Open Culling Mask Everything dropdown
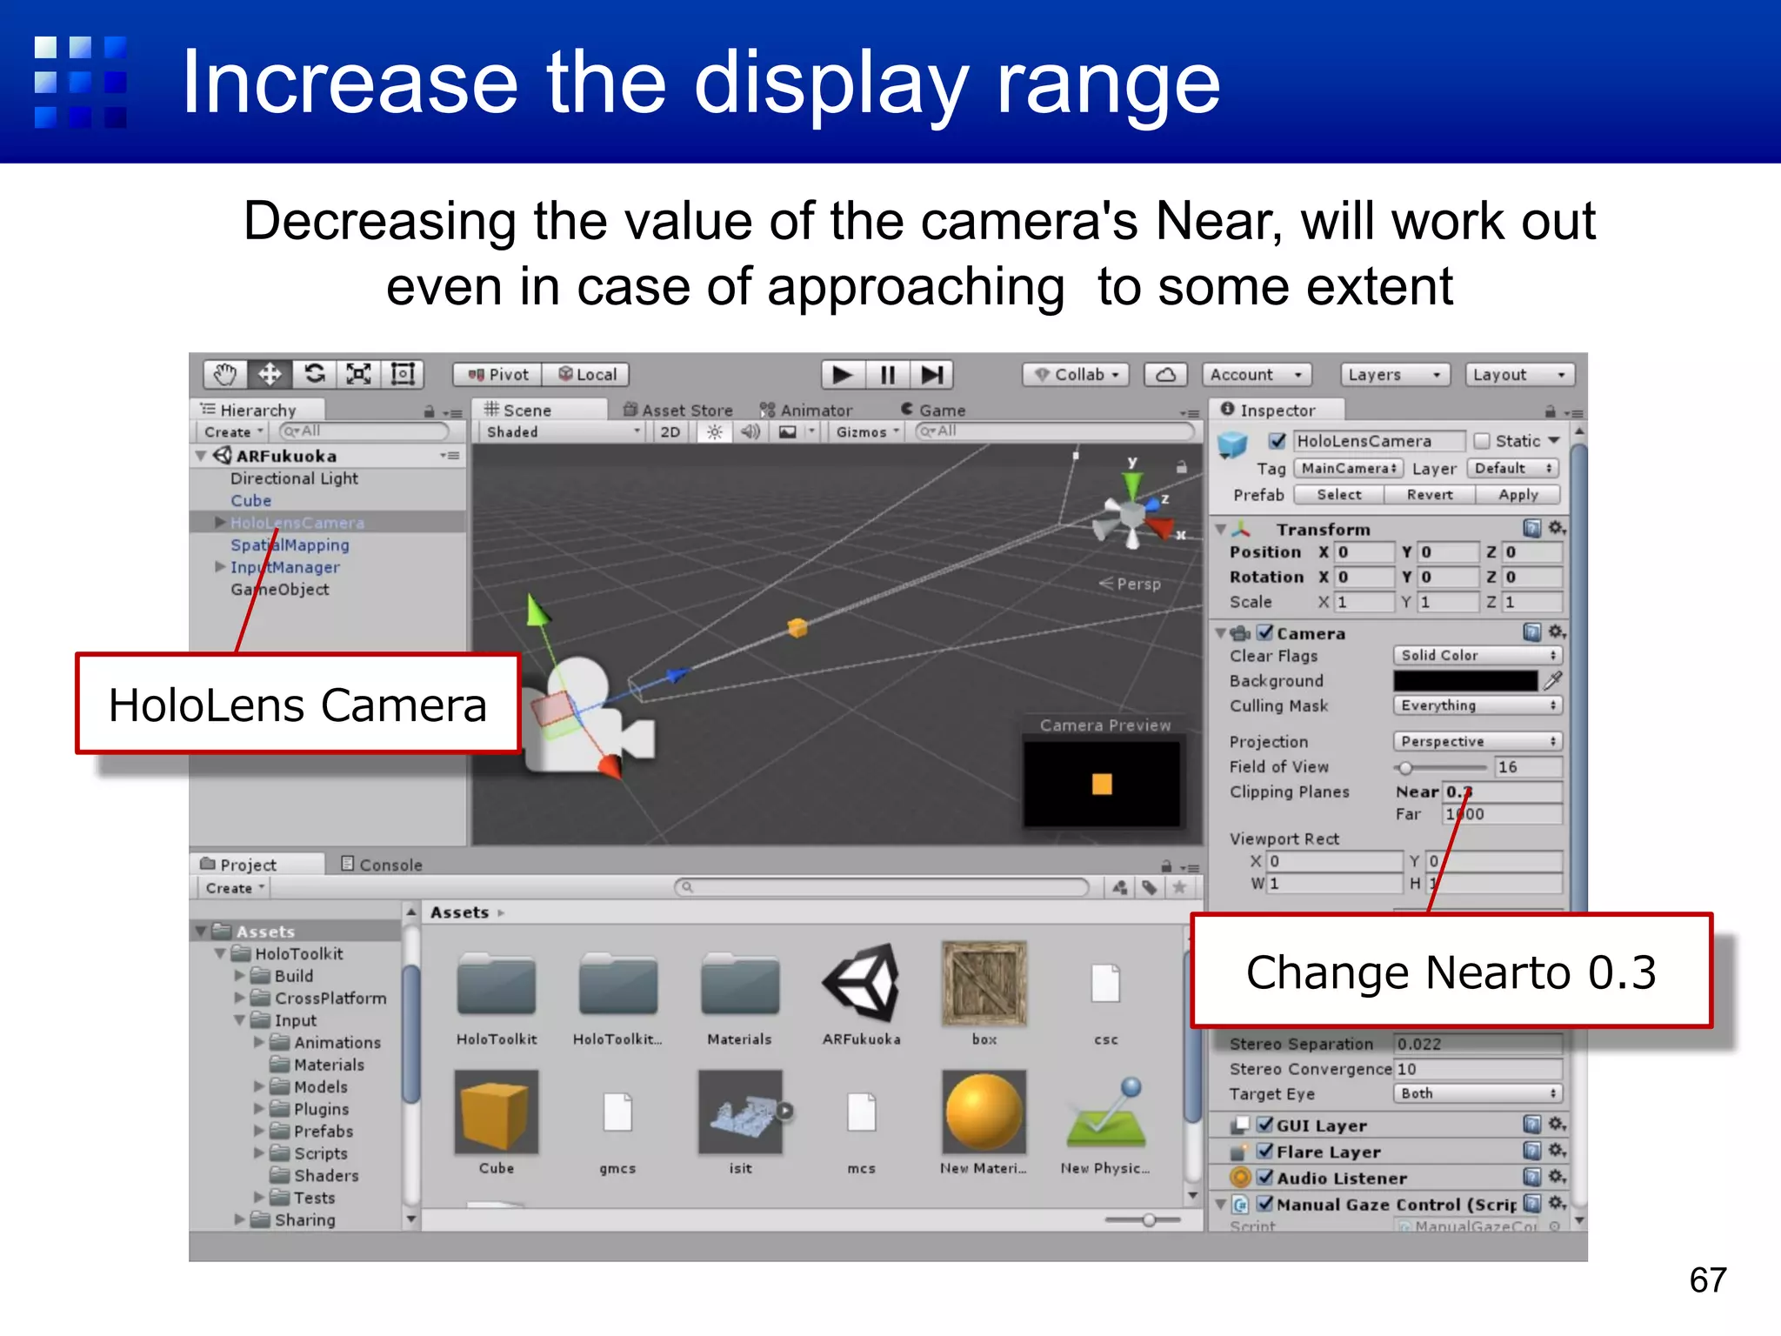 point(1477,705)
